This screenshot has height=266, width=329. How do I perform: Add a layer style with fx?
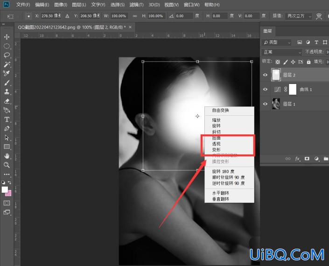[298, 159]
